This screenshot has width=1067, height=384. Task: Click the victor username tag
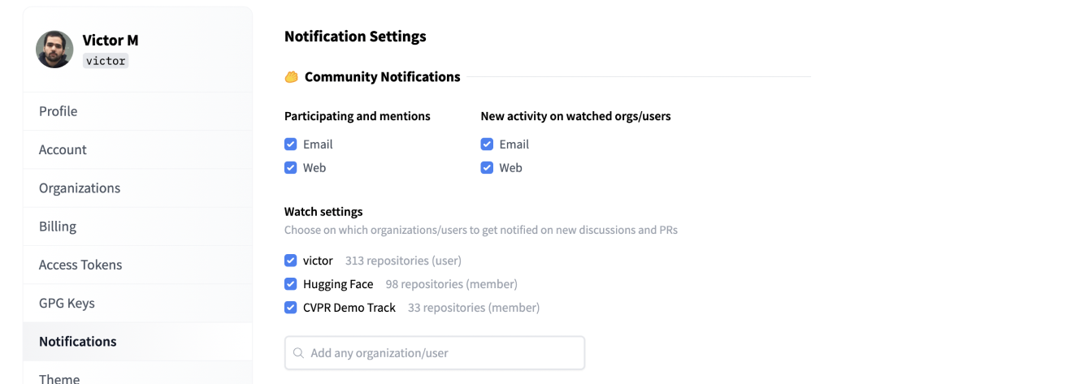(x=106, y=61)
